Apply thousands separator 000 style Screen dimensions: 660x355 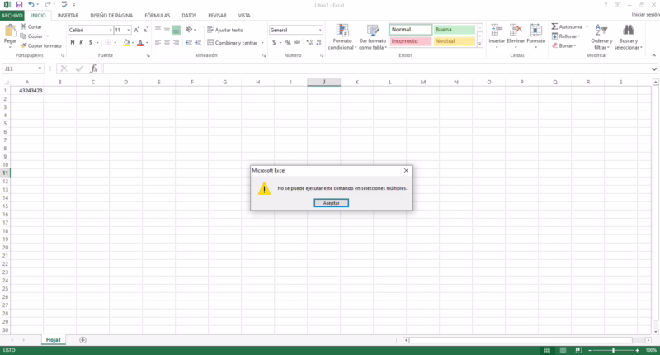coord(297,43)
